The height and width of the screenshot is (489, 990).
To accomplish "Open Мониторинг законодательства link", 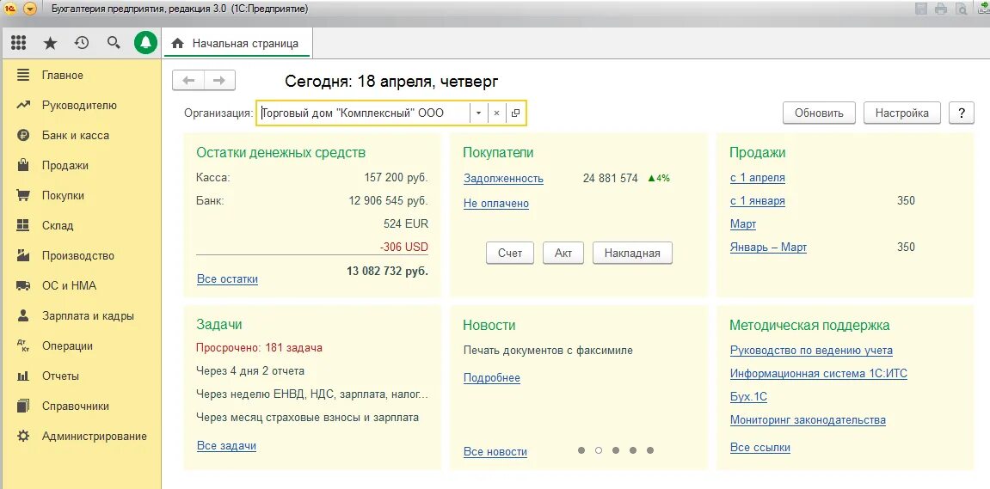I will click(x=809, y=420).
